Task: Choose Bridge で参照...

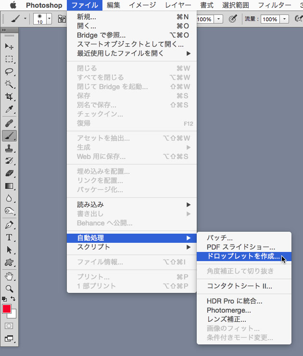Action: [x=132, y=35]
